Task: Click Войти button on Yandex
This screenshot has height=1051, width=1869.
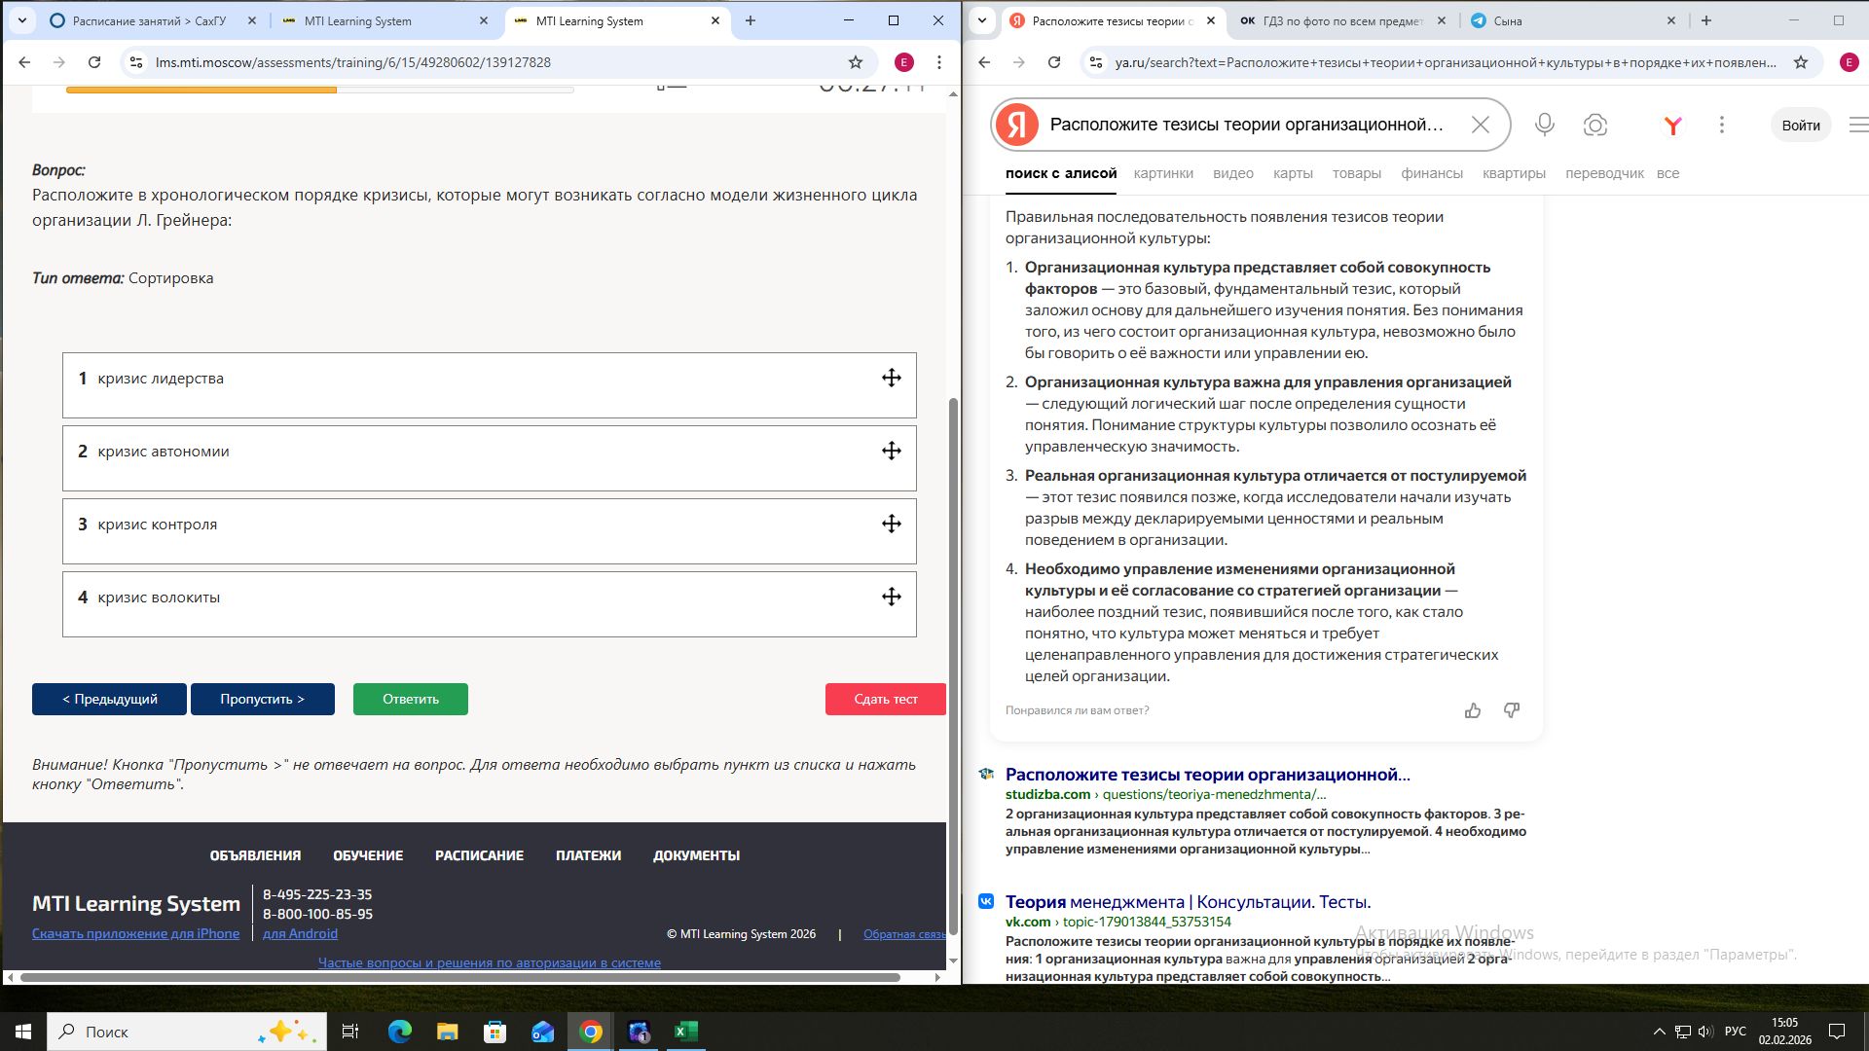Action: [x=1801, y=125]
